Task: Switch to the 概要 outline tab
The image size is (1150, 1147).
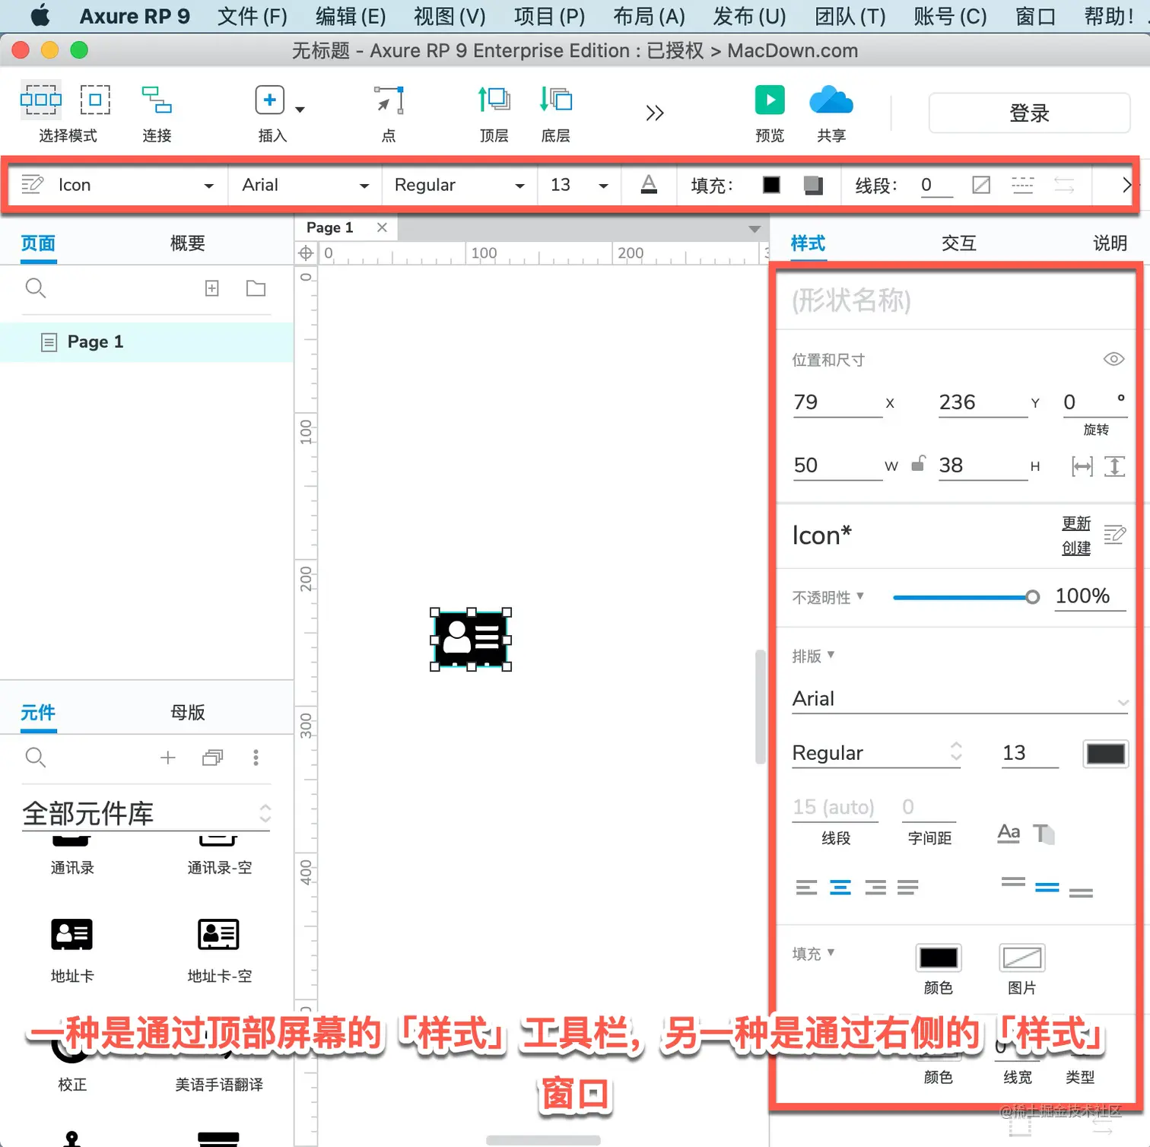Action: point(188,243)
